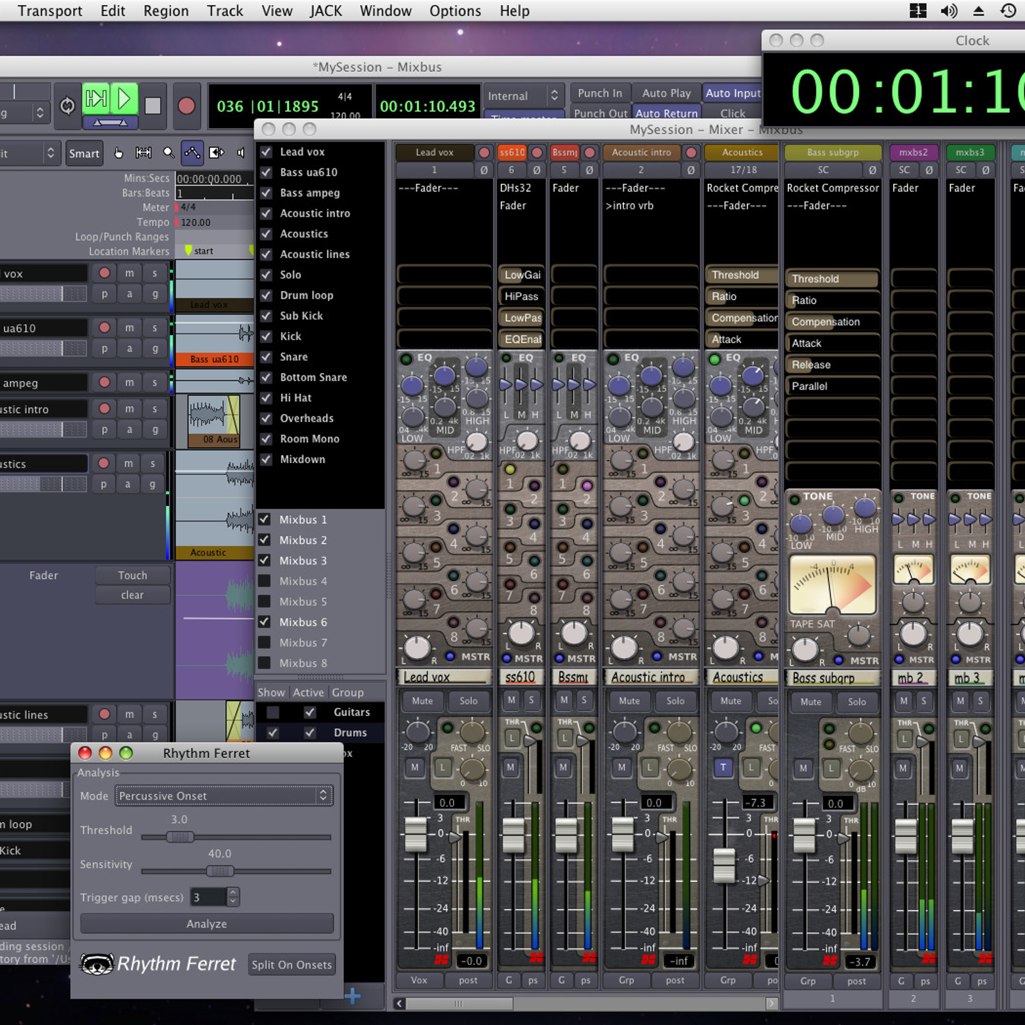Viewport: 1025px width, 1025px height.
Task: Enable the Mixbus 4 checkbox
Action: point(264,581)
